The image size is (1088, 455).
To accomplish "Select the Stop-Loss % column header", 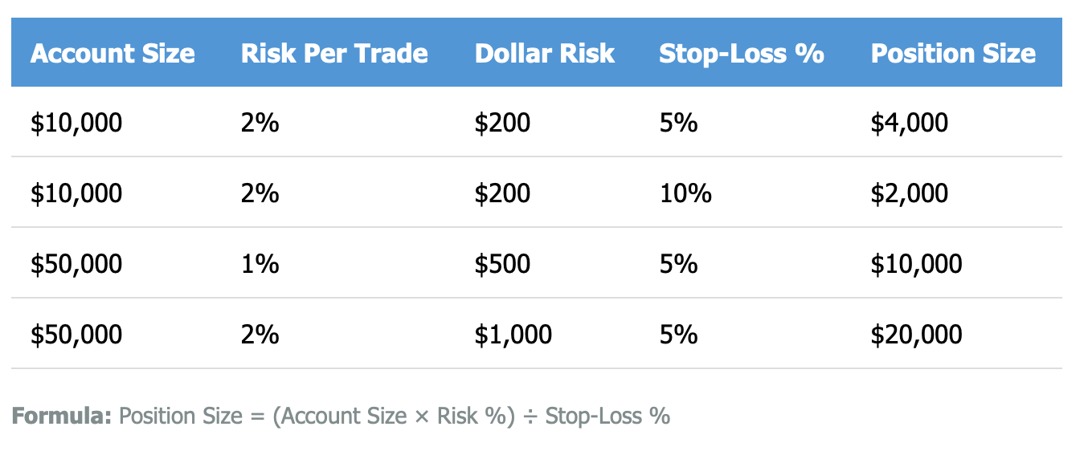I will [741, 54].
